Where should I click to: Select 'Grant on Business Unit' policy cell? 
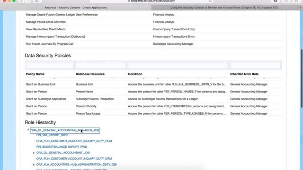(x=41, y=85)
